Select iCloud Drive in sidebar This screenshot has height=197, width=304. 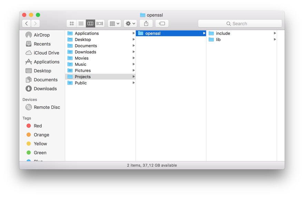[46, 53]
